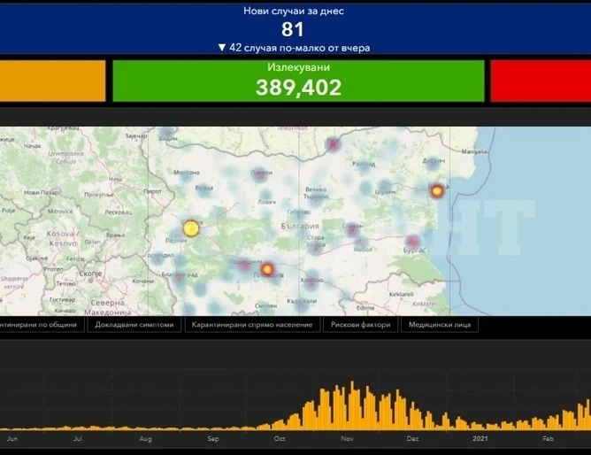The height and width of the screenshot is (455, 591).
Task: Click the yellow hotspot over Sofia
Action: (x=191, y=228)
